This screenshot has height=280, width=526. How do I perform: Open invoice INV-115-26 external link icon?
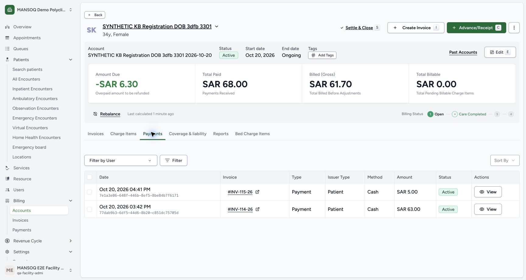pos(257,192)
